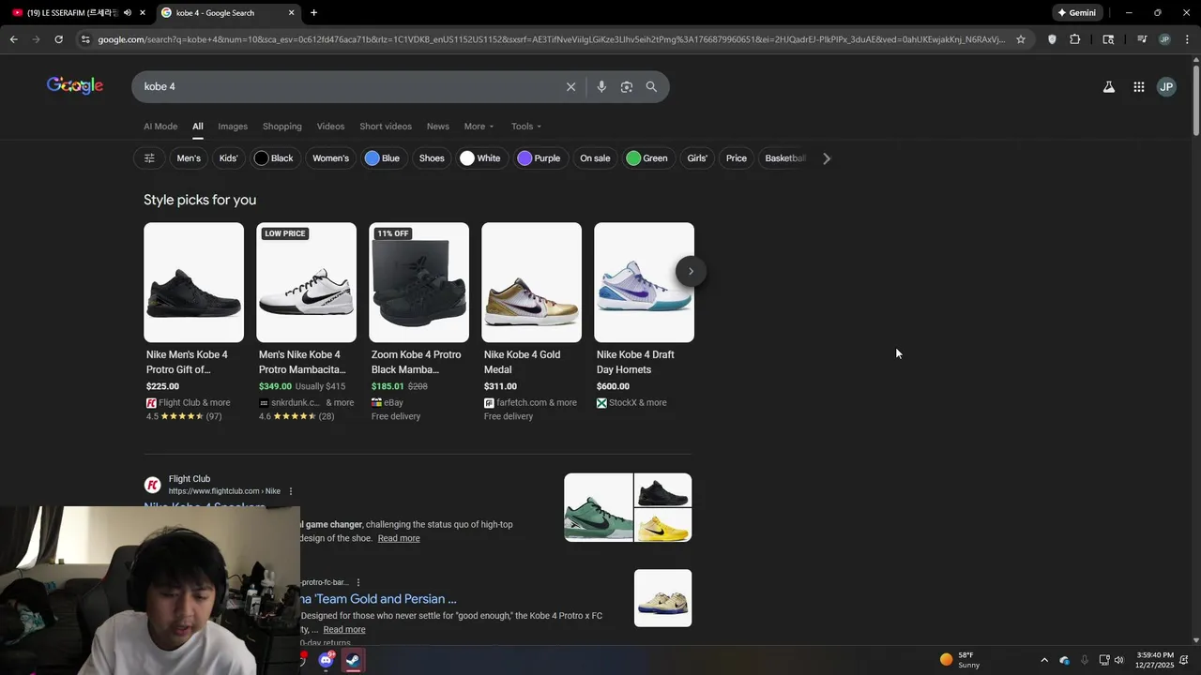The height and width of the screenshot is (675, 1201).
Task: Open media controls icon in toolbar
Action: point(1142,39)
